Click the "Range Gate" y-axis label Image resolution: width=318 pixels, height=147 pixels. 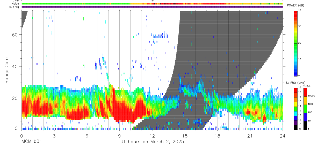pos(7,71)
